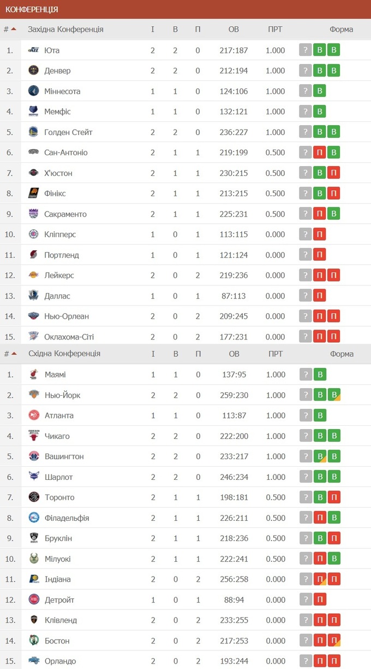The height and width of the screenshot is (669, 371).
Task: Click Маямі's gray question mark badge
Action: [x=306, y=374]
